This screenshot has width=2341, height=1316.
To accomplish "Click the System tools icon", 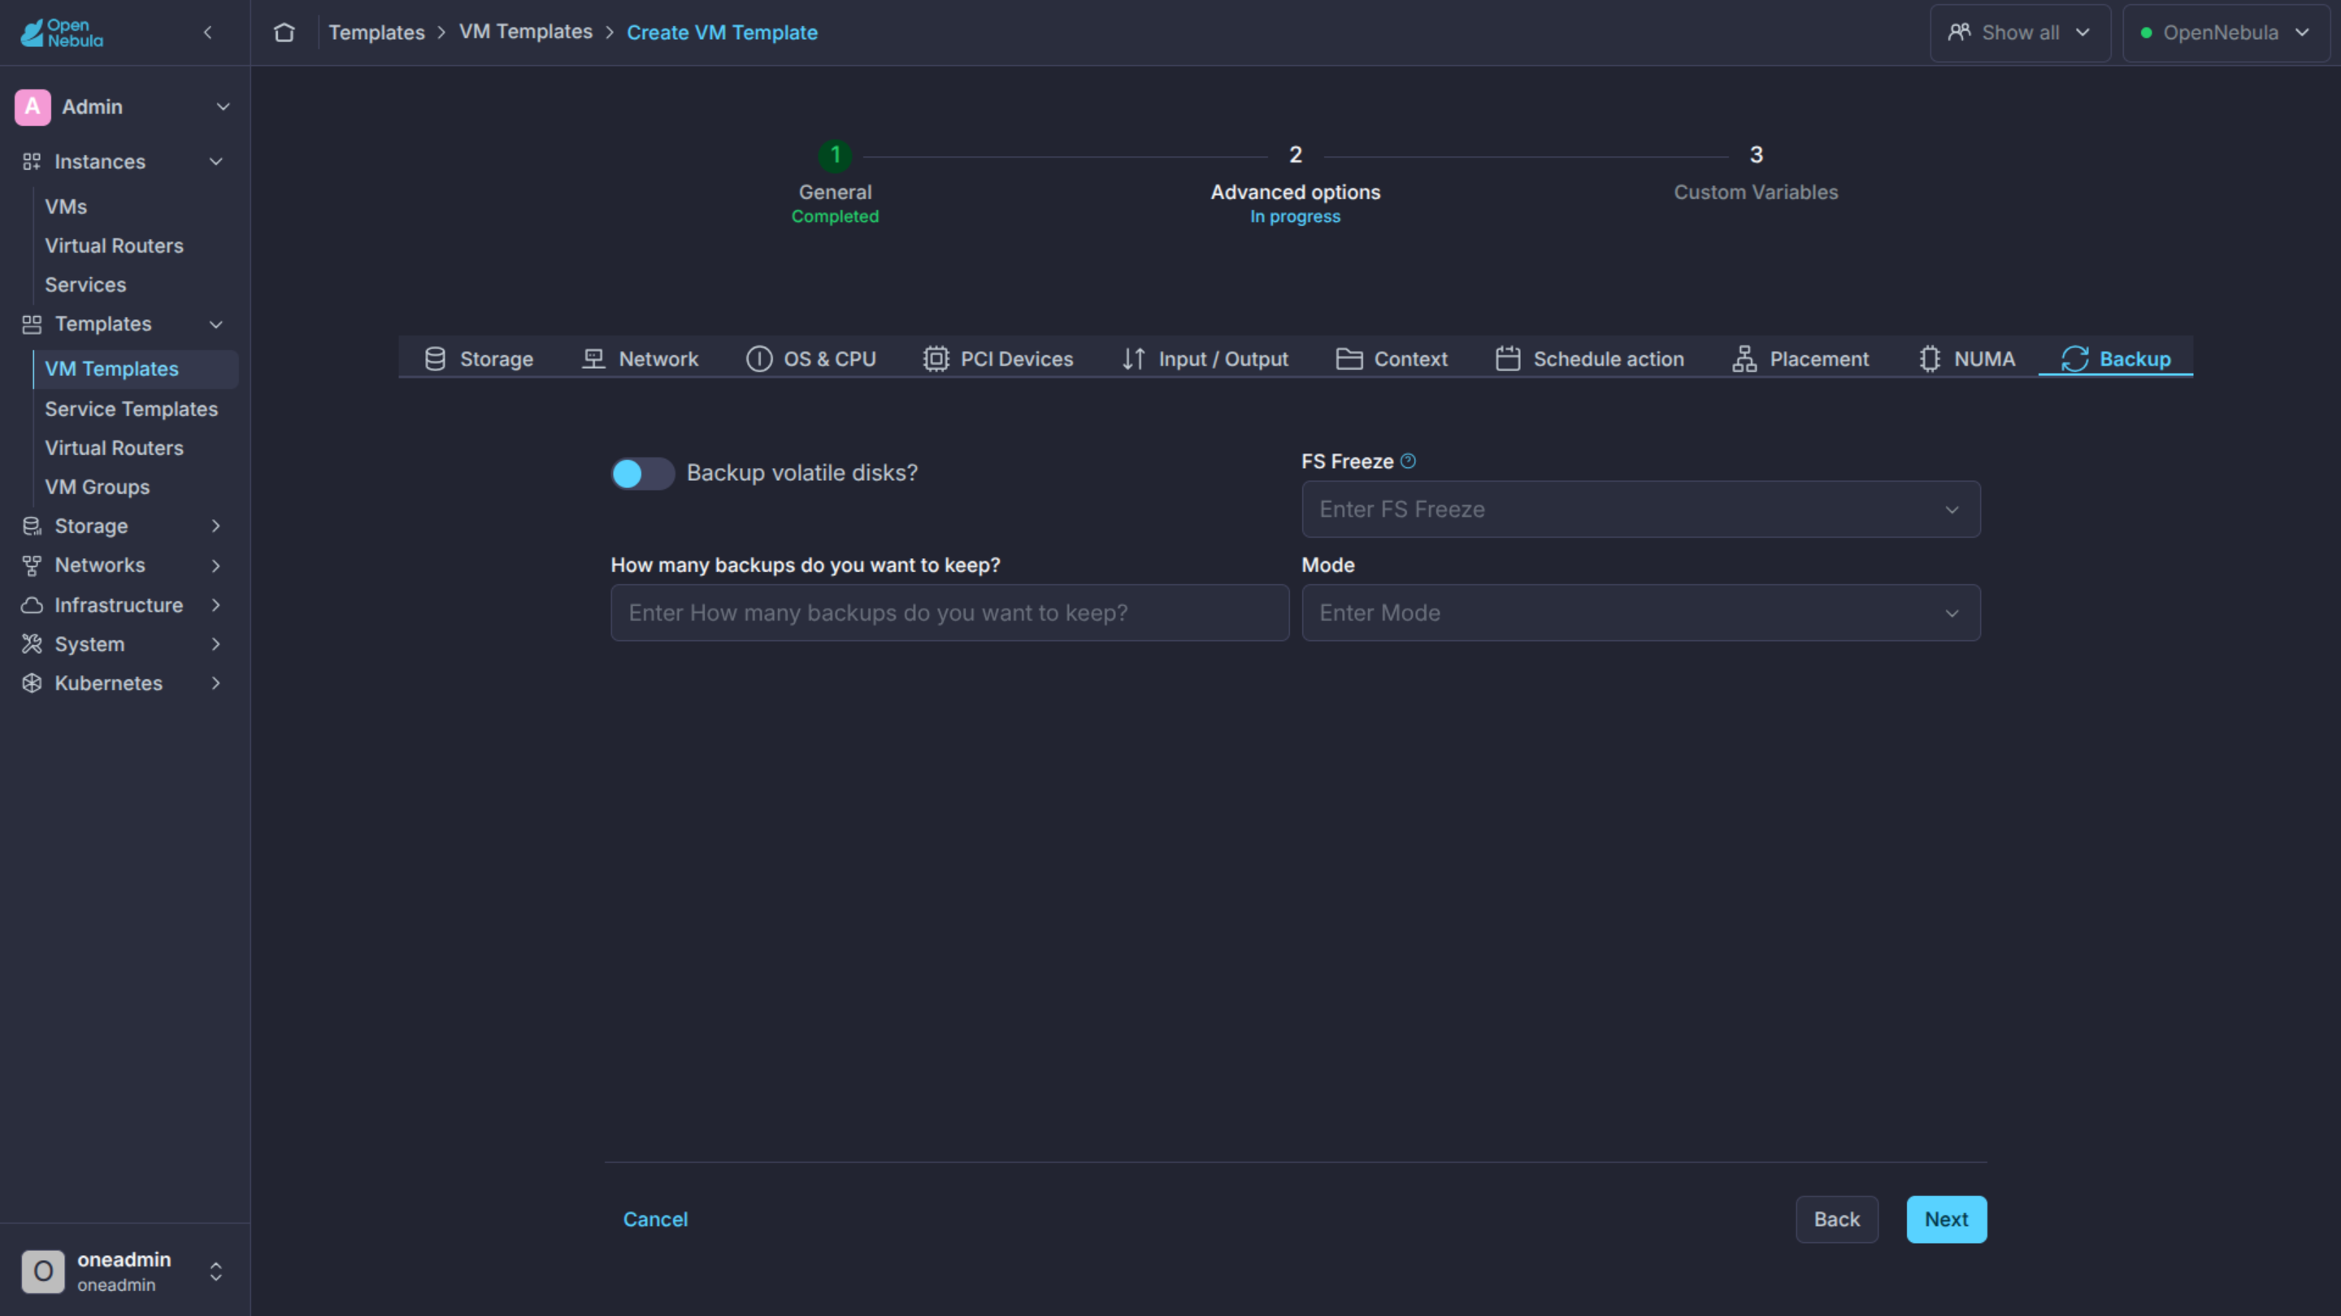I will [x=32, y=644].
